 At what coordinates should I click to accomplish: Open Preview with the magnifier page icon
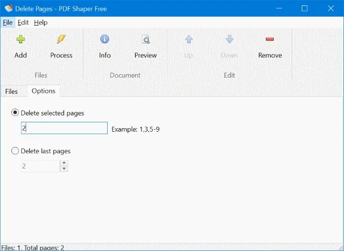pos(145,39)
